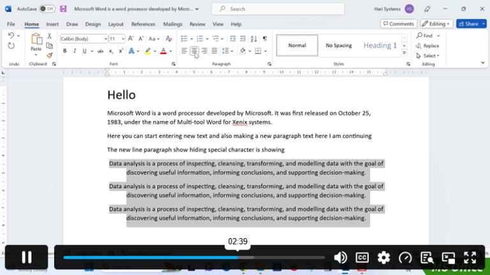490x275 pixels.
Task: Align text left
Action: tap(184, 51)
